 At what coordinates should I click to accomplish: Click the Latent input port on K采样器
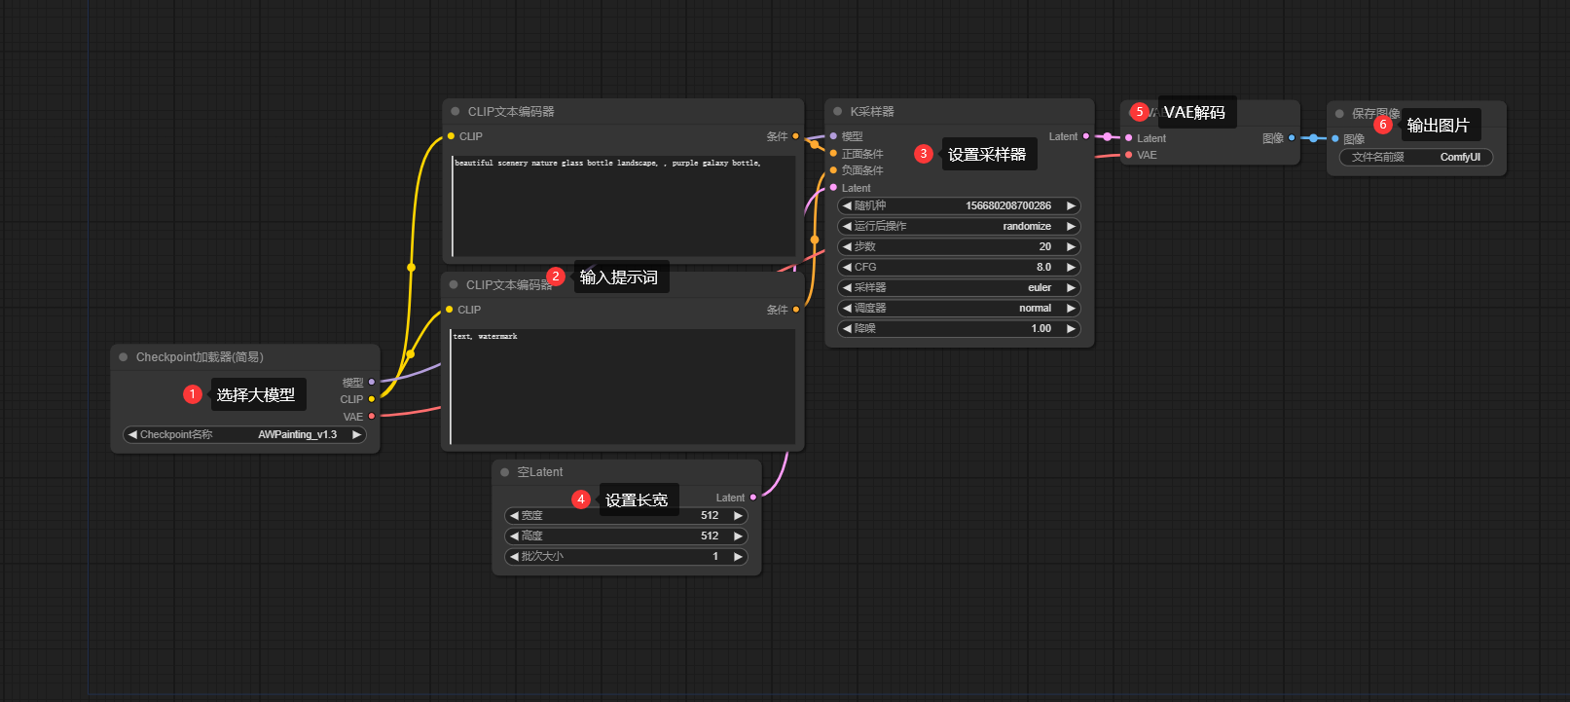(833, 188)
